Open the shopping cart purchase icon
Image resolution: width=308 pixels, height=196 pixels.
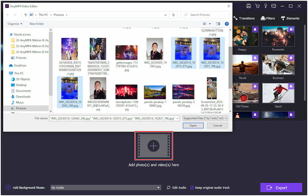[257, 6]
